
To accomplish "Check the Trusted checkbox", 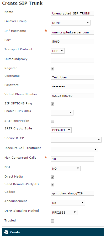I will tap(52, 221).
